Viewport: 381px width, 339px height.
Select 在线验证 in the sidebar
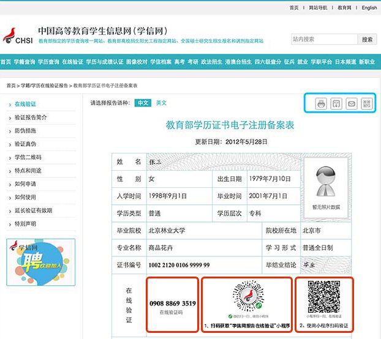pyautogui.click(x=25, y=104)
